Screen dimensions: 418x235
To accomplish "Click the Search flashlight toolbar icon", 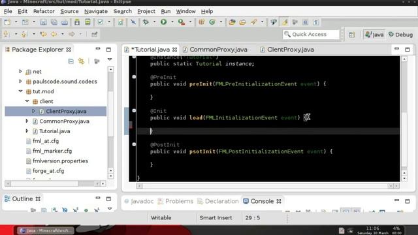I will [x=253, y=22].
